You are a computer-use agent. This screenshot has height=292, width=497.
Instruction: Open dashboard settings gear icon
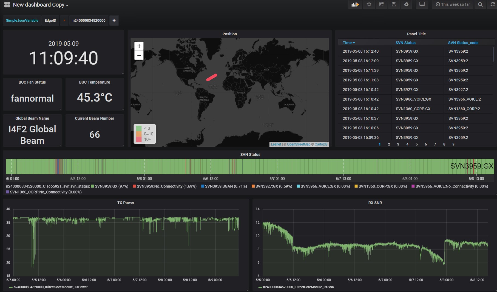406,4
